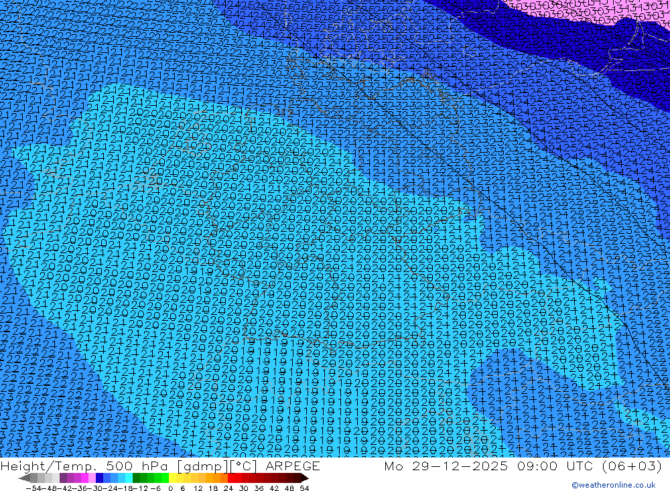Click the 30 label under the color scale
Screen dimensions: 670x491
pyautogui.click(x=244, y=488)
